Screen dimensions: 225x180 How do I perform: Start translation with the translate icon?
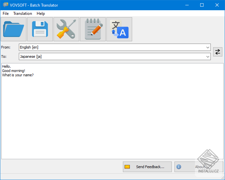point(119,29)
